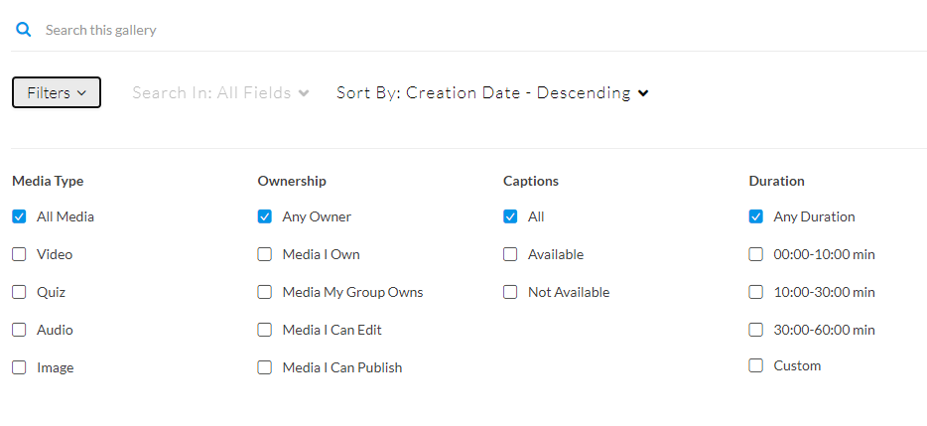Toggle the Any Owner checkbox
Screen dimensions: 927x426
point(265,216)
